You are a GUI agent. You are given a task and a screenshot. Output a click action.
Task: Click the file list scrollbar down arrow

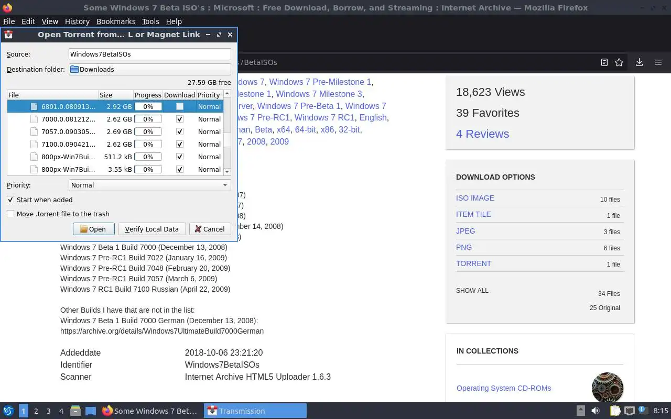click(x=227, y=171)
